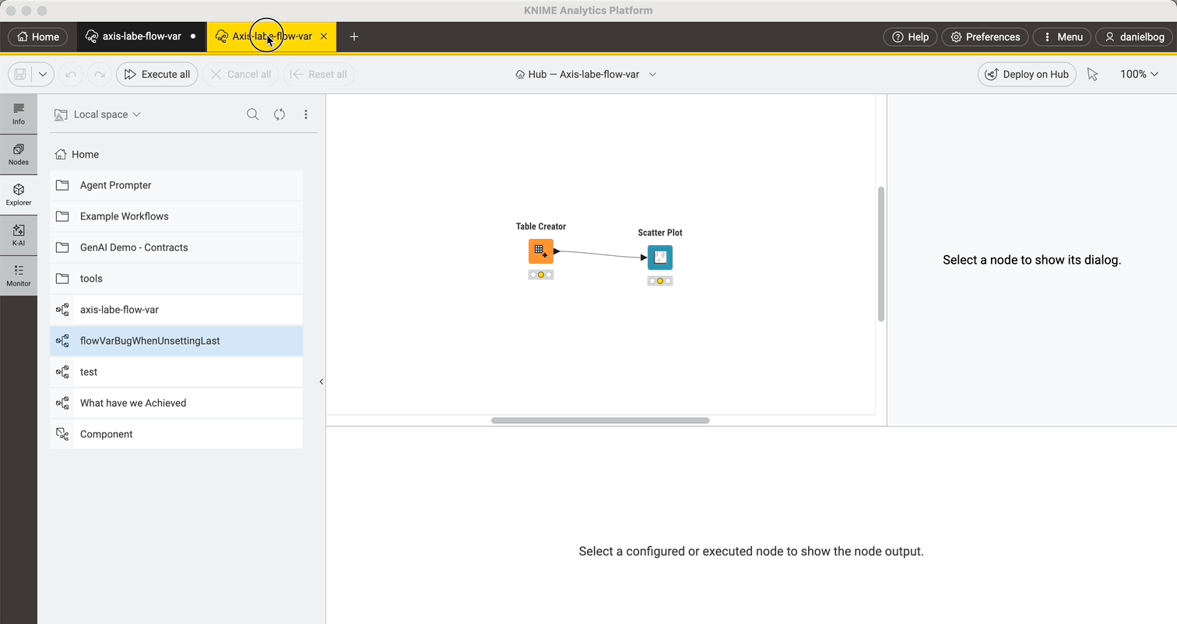The image size is (1177, 624).
Task: Click Reset all
Action: click(319, 74)
